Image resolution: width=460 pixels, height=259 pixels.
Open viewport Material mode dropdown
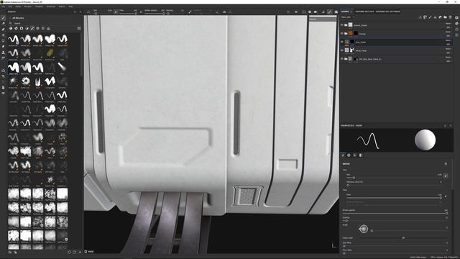[x=323, y=19]
